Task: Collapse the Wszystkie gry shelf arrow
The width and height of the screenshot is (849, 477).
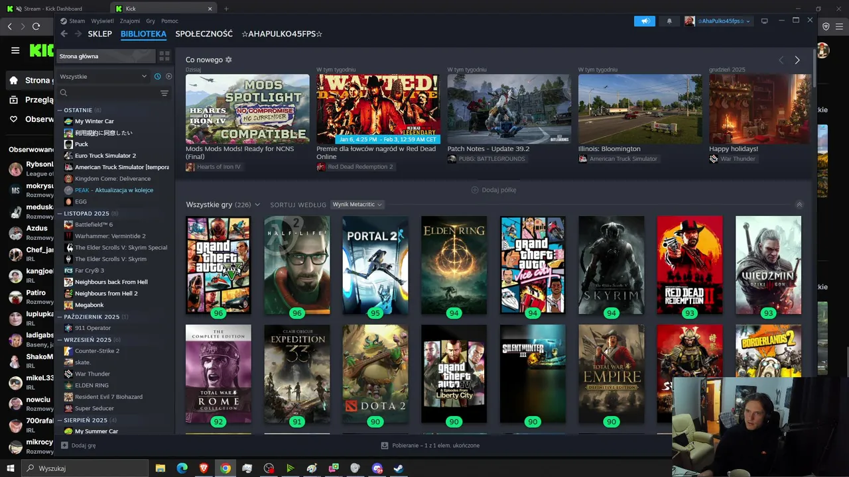Action: point(799,205)
